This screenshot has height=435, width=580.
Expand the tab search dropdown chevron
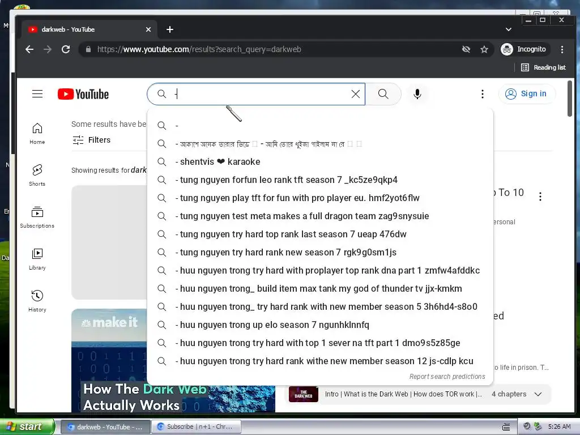click(x=509, y=29)
